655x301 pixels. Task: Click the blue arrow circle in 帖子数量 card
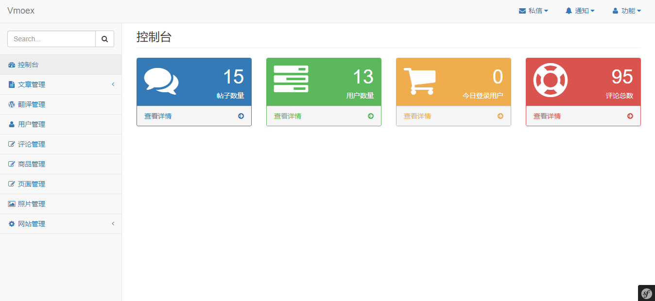pos(241,116)
